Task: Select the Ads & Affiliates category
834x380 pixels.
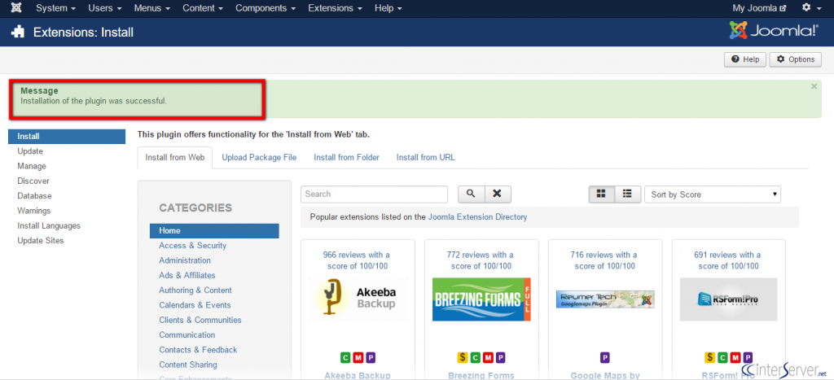Action: [187, 275]
